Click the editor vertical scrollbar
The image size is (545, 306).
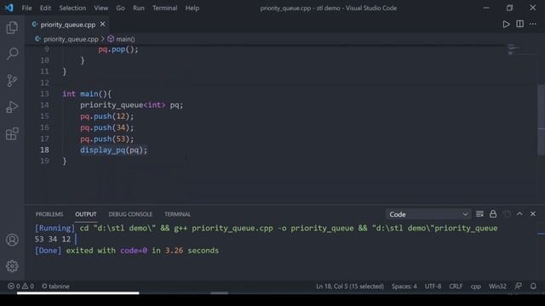[x=541, y=120]
